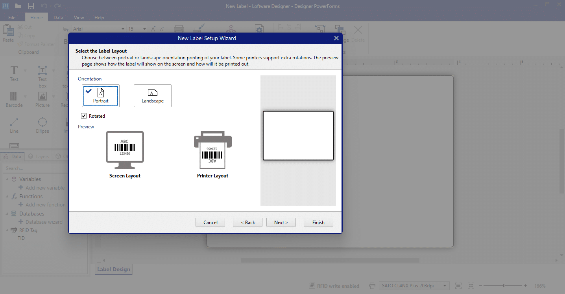The height and width of the screenshot is (294, 565).
Task: Select the Ellipse tool
Action: 42,125
